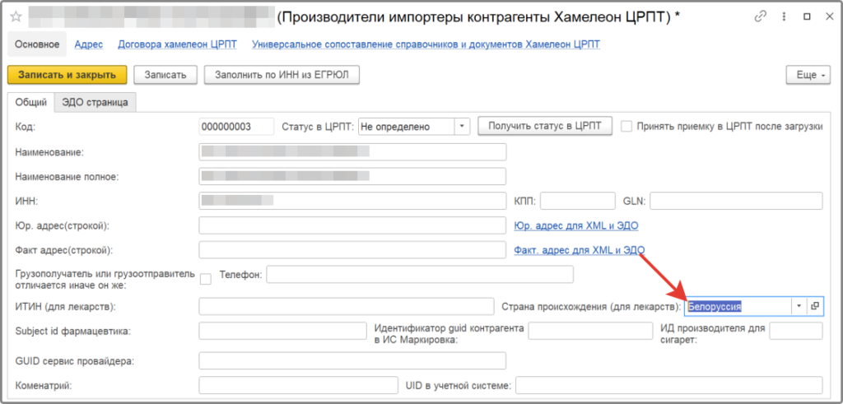Maximize the form window

point(807,16)
